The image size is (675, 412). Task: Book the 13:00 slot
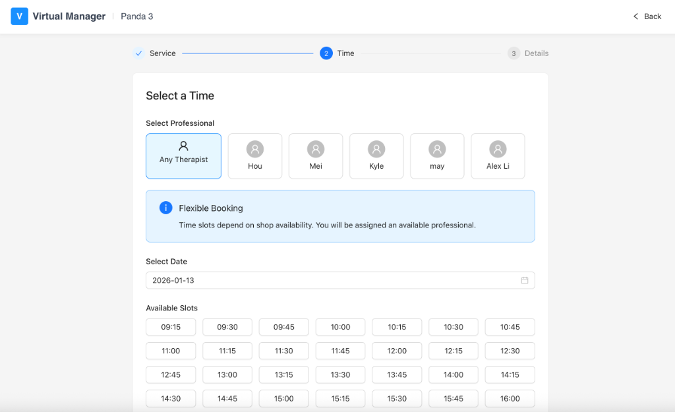(x=227, y=374)
